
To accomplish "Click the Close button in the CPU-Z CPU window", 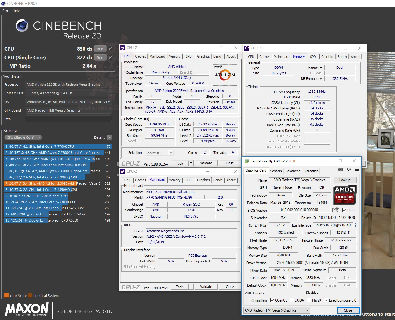I will (230, 163).
